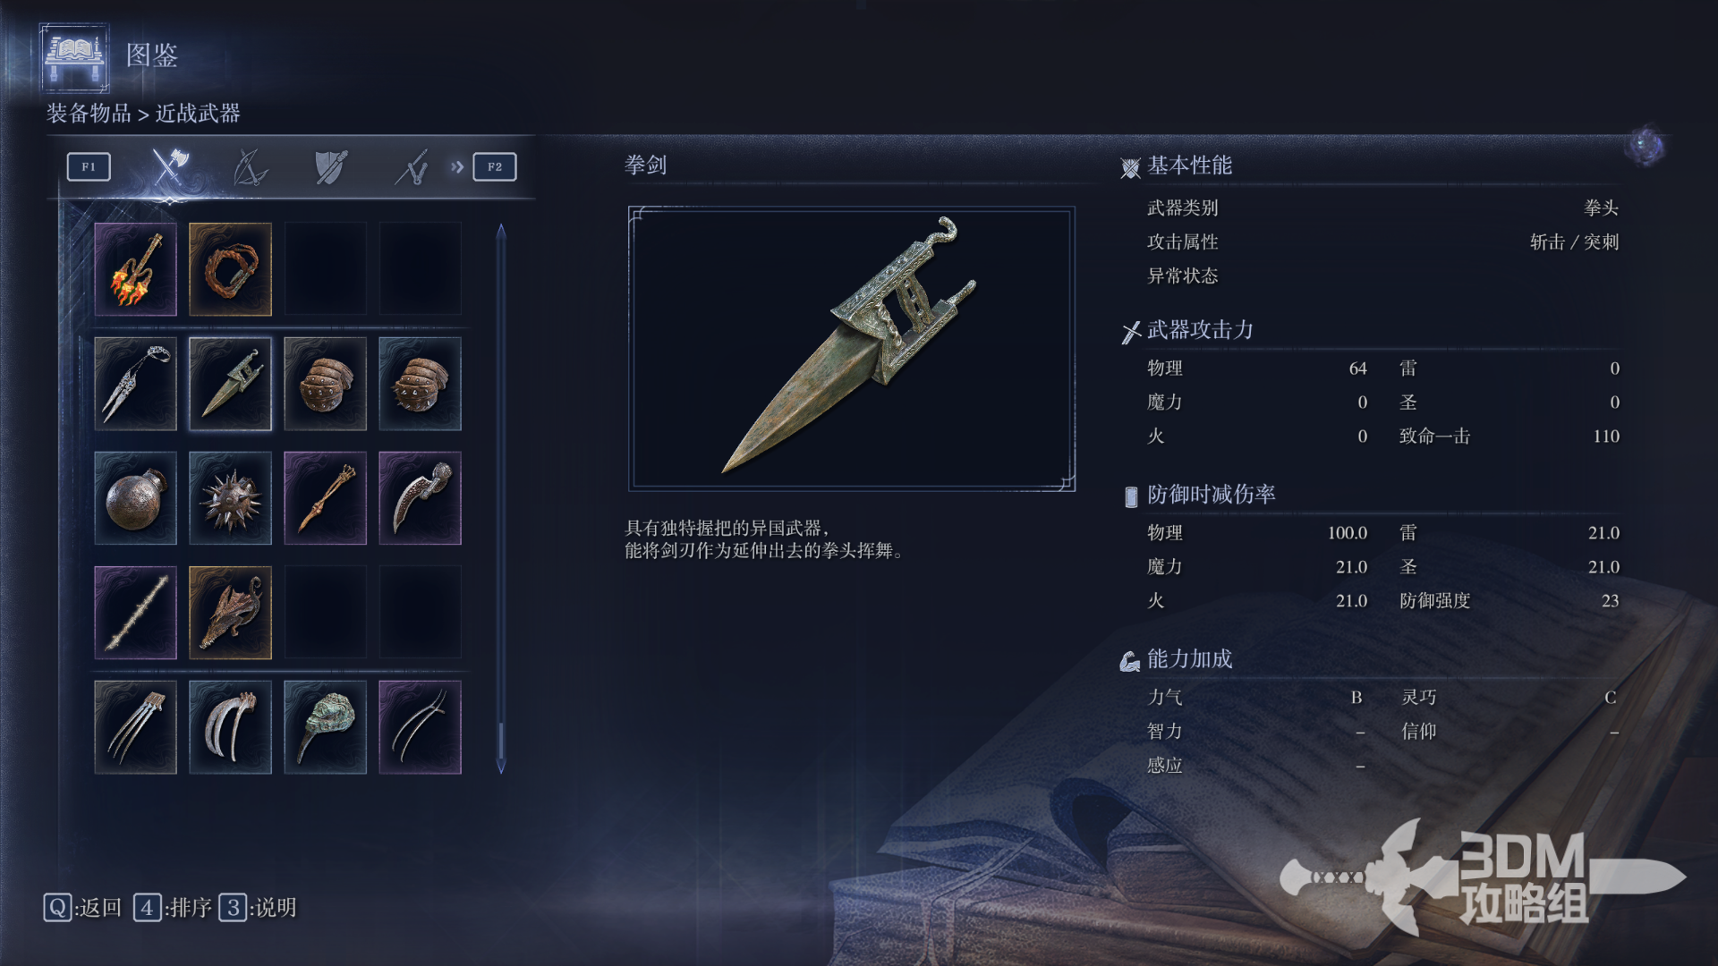Select the dragon head fist weapon
Screen dimensions: 1718x966
coord(230,613)
